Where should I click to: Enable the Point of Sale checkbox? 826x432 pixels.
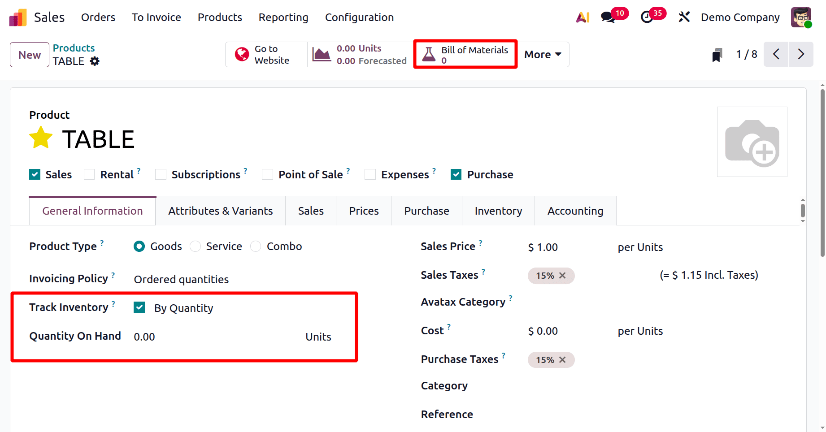point(268,174)
